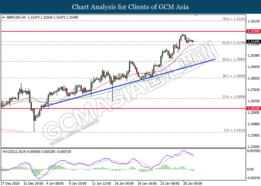
Task: Select the OHLC values 1.31473 1.31545 1.31473 1.31495
Action: pos(53,17)
